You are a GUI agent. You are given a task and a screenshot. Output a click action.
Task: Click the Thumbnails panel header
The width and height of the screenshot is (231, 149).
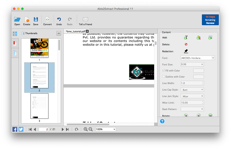[x=31, y=33]
